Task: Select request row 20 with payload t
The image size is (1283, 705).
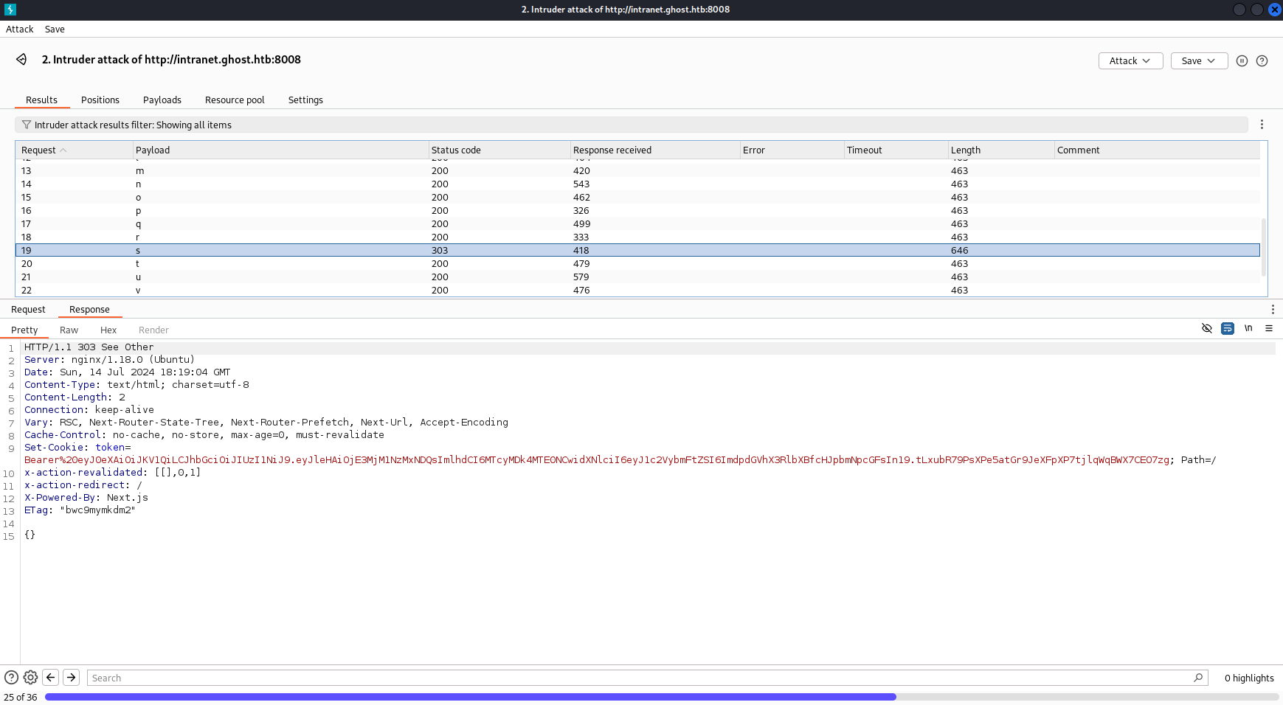Action: coord(637,264)
